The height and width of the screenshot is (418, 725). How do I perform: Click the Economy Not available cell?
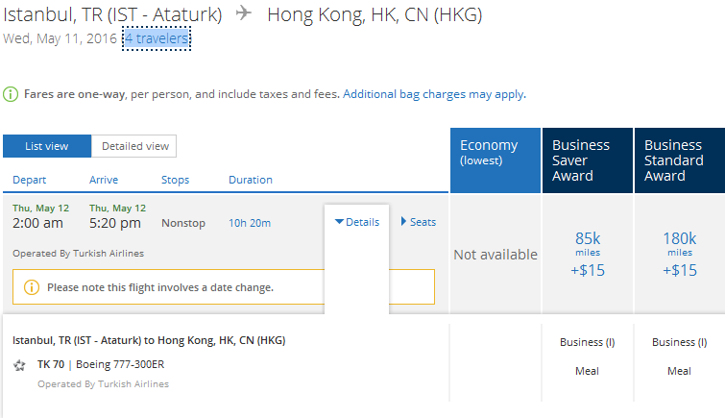[495, 255]
